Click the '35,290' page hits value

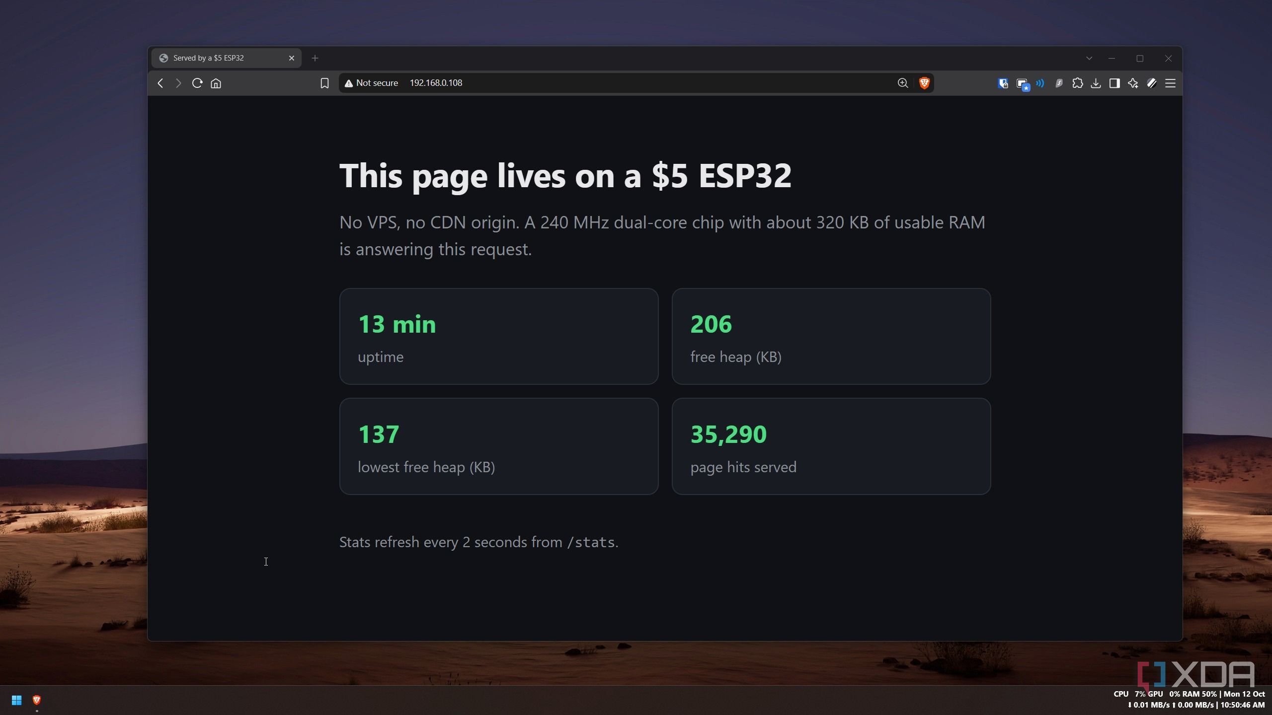pos(728,434)
